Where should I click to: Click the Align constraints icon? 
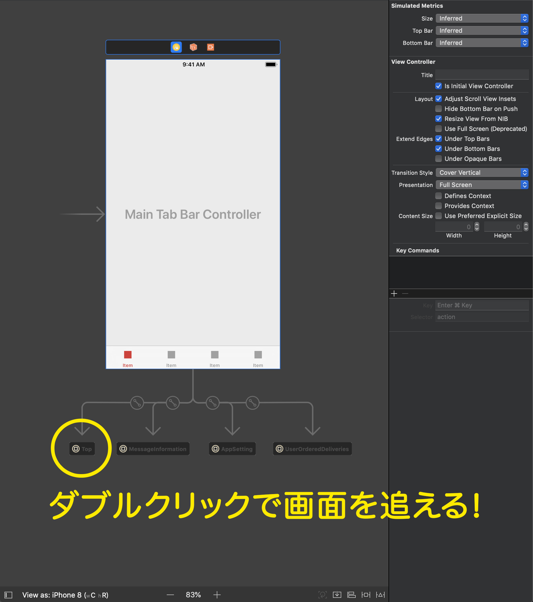point(352,594)
